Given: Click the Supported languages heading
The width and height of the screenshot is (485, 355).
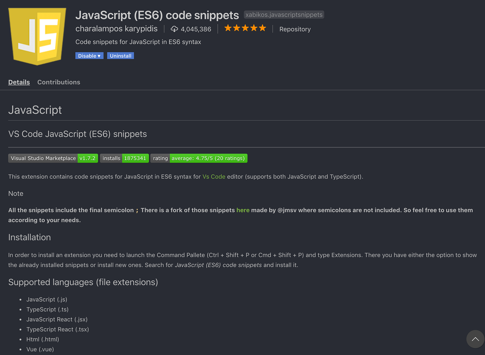Looking at the screenshot, I should point(83,282).
